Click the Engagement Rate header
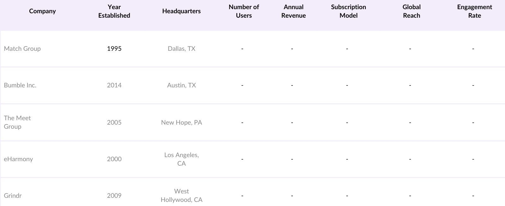Viewport: 505px width, 206px height. 474,11
